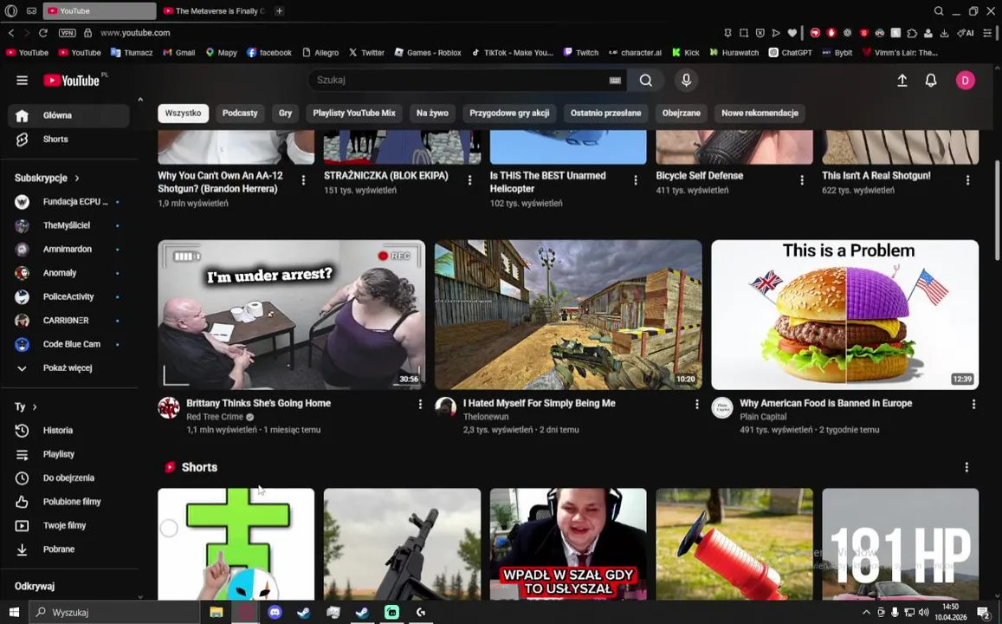Viewport: 1002px width, 624px height.
Task: Open options for Why American Food is Banned
Action: (973, 404)
